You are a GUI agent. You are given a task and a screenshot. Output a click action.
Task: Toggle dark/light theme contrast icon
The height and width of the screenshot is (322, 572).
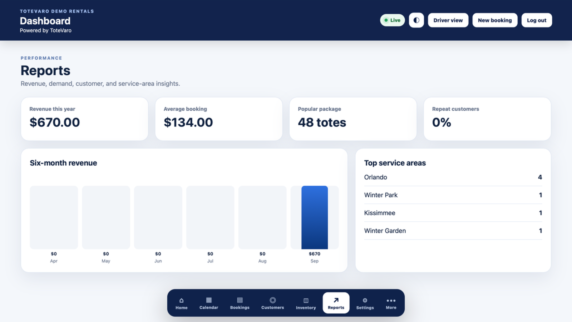pyautogui.click(x=416, y=20)
